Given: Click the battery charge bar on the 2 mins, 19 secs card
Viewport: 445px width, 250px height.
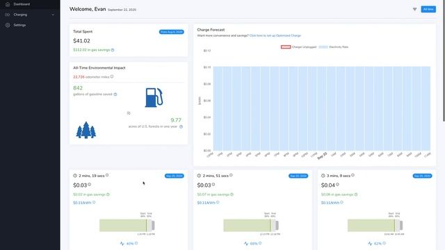Looking at the screenshot, I should click(127, 225).
